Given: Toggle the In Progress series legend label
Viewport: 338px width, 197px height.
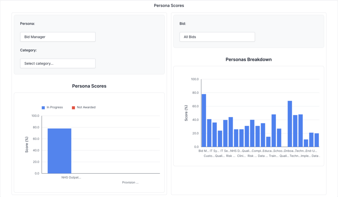Looking at the screenshot, I should (54, 108).
